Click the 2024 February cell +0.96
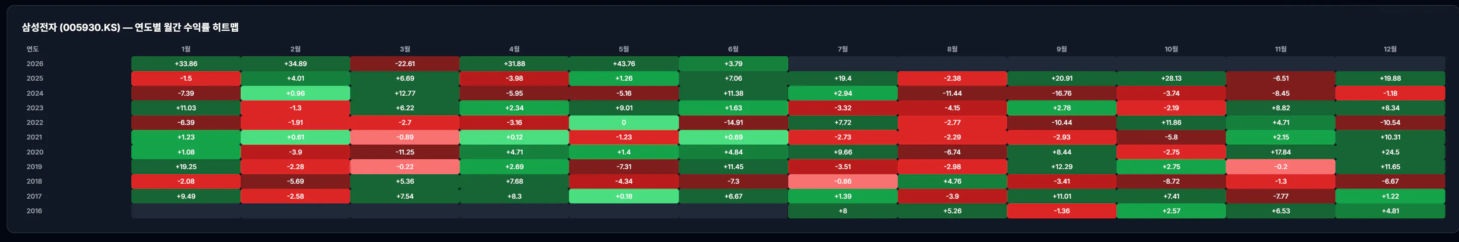1459x242 pixels. click(x=295, y=93)
